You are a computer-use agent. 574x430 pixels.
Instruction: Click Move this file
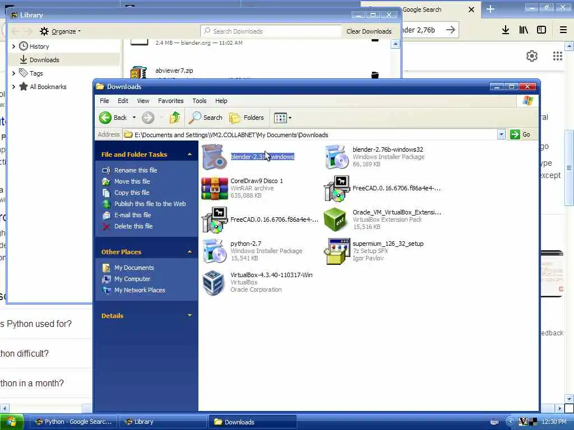point(126,181)
